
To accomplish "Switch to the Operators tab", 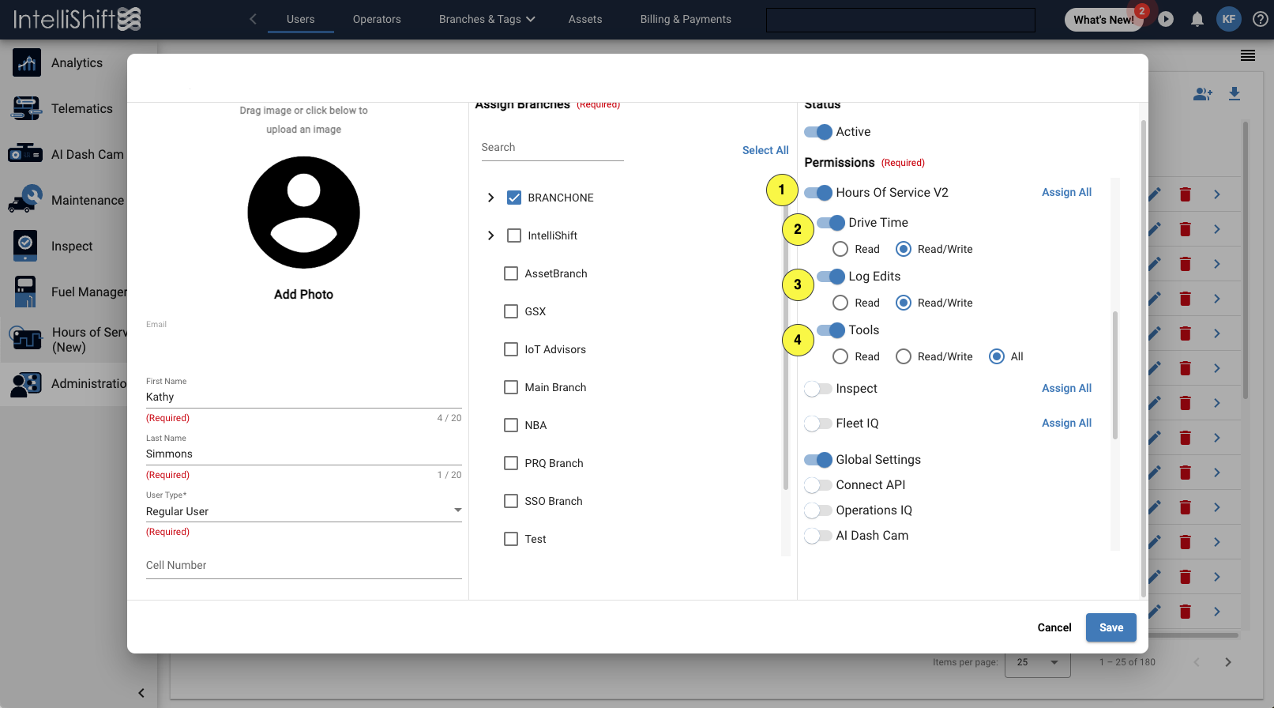I will [x=377, y=19].
